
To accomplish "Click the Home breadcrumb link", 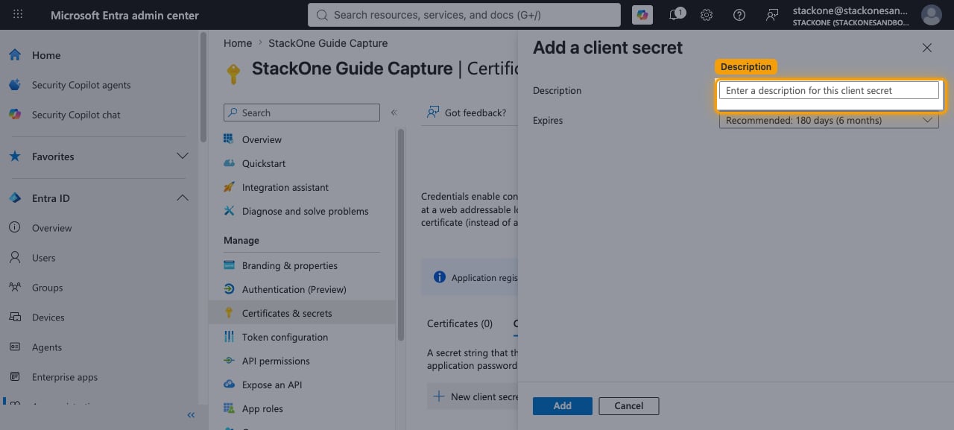I will [x=238, y=43].
